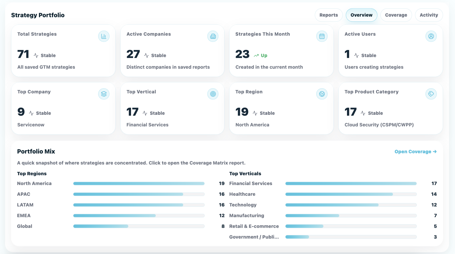455x254 pixels.
Task: Select the Overview tab
Action: 361,15
